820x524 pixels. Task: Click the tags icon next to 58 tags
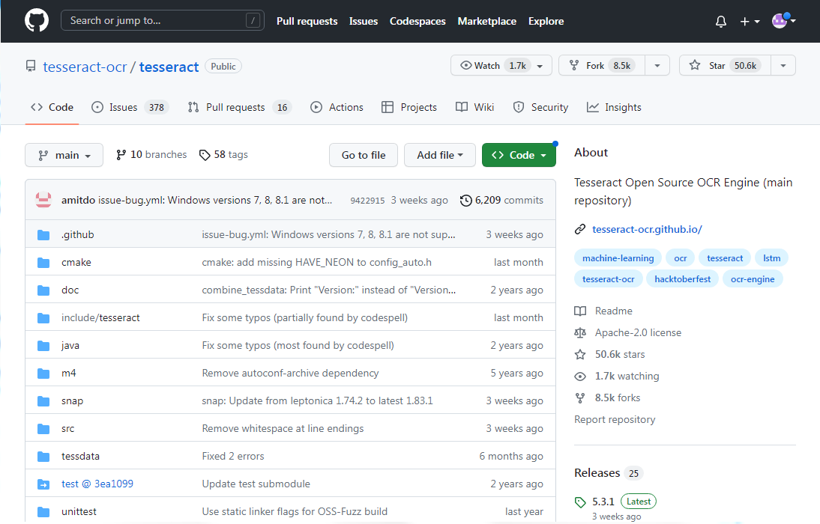tap(205, 155)
